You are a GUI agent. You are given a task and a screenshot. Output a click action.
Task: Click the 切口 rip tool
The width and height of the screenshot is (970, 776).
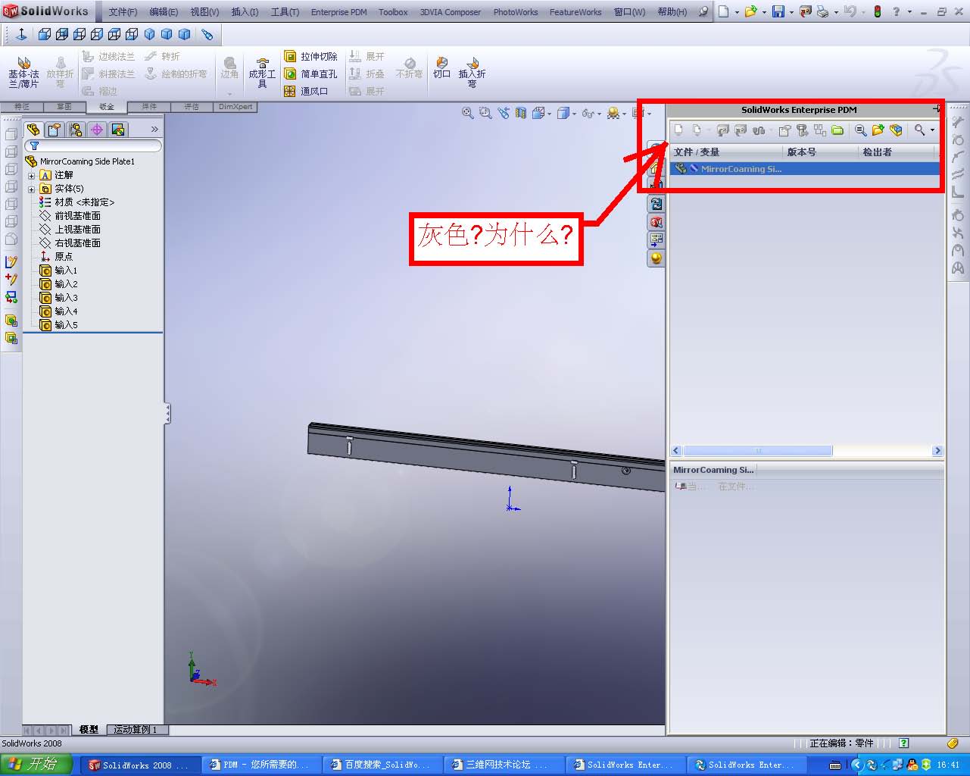(x=441, y=67)
